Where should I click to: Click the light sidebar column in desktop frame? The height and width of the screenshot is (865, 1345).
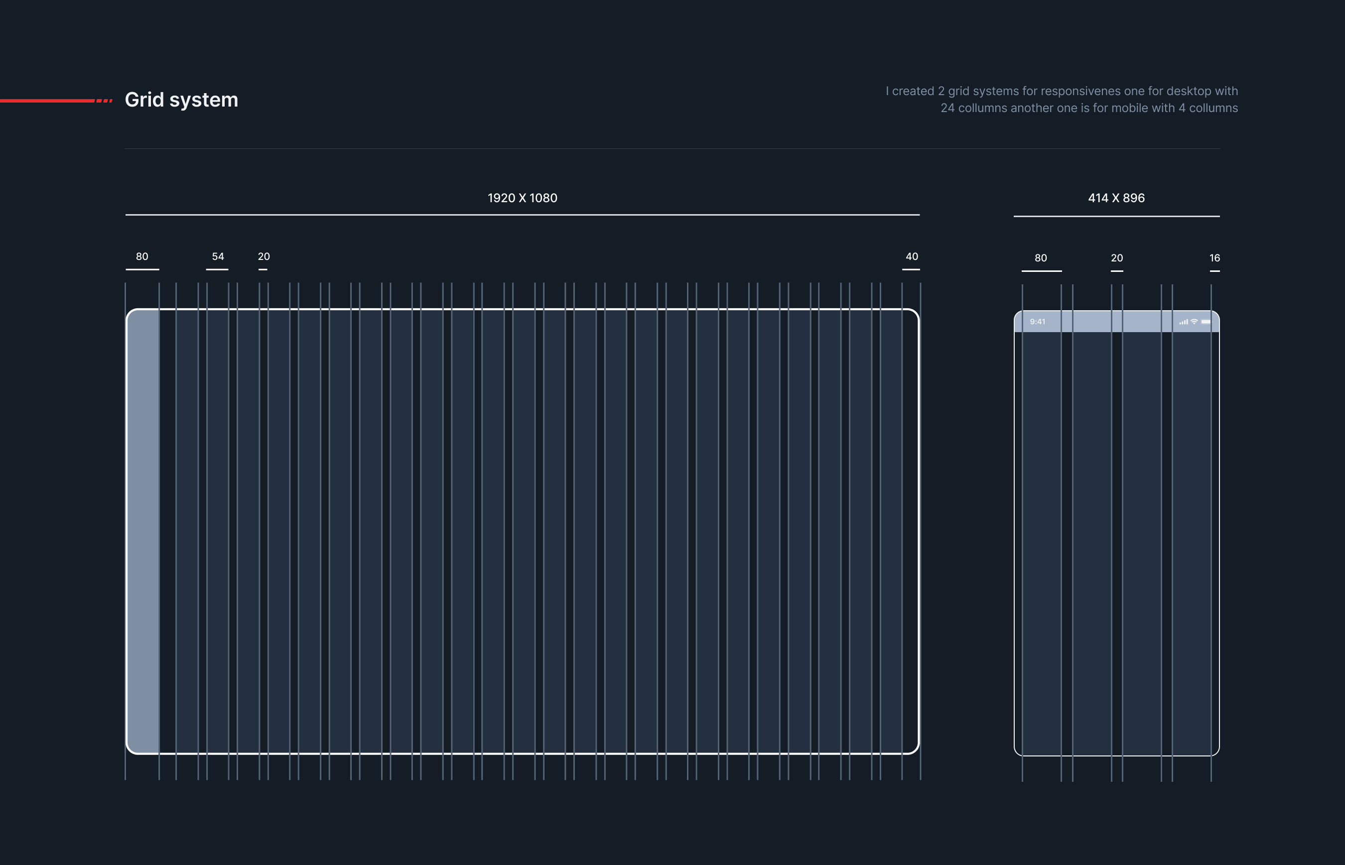[x=143, y=531]
